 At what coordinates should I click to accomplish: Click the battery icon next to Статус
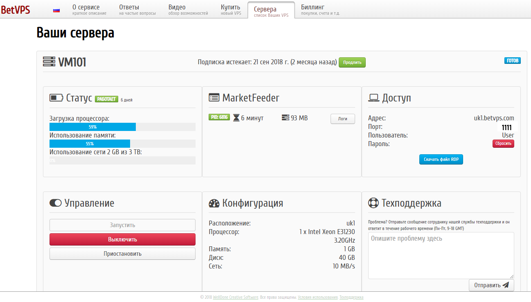point(56,98)
